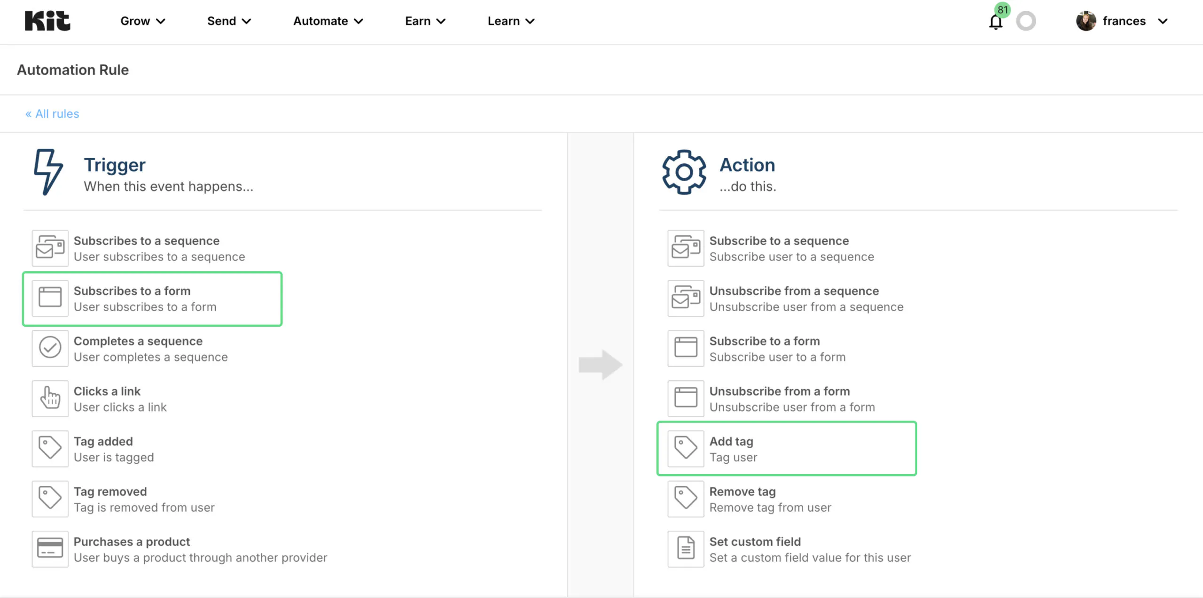Click the Unsubscribe from a sequence envelope icon

click(686, 298)
